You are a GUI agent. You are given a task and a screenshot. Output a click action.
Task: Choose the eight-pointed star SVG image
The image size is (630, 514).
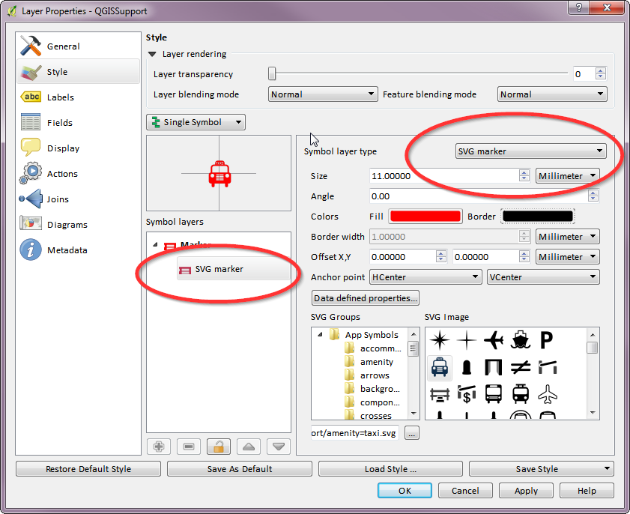pyautogui.click(x=440, y=340)
